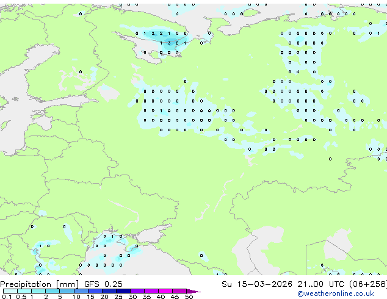Click the 'Precipitation [mm]' title text
Viewport: 387px width, 299px height.
pos(40,284)
